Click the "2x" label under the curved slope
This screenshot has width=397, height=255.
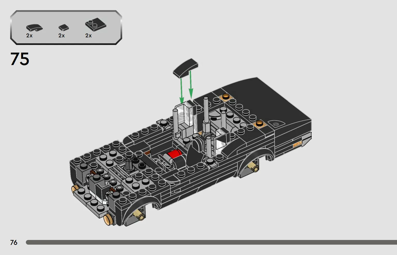tap(29, 36)
